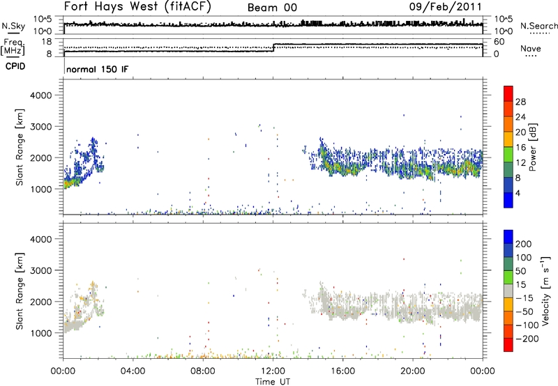
Task: Click the yellow-orange 16–20 dB power swatch
Action: pyautogui.click(x=508, y=139)
